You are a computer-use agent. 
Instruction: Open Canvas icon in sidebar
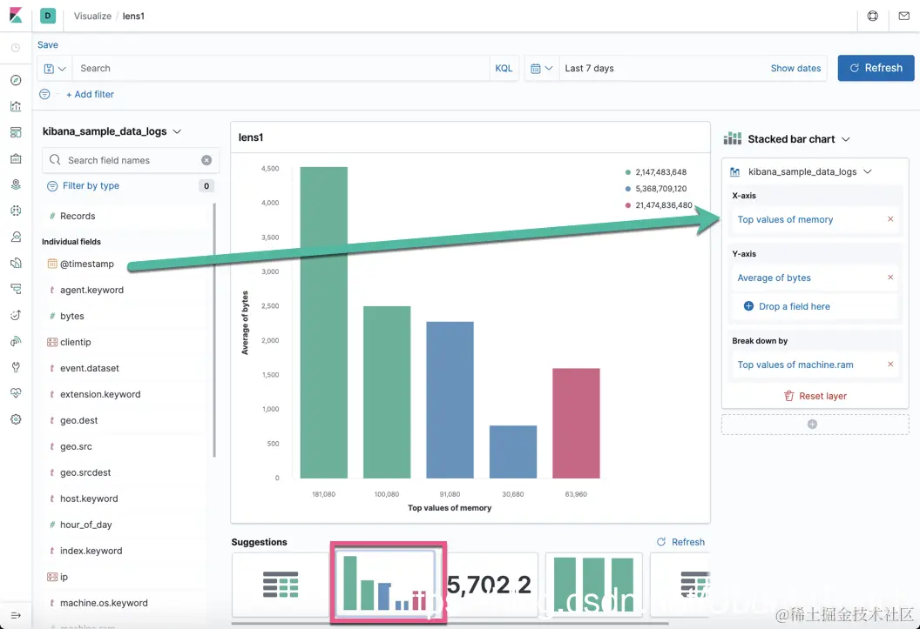(16, 158)
